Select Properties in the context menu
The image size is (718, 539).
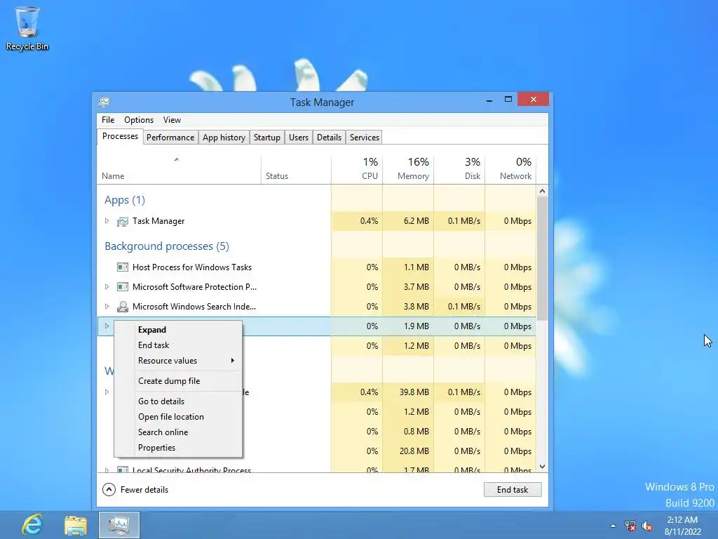click(x=178, y=448)
